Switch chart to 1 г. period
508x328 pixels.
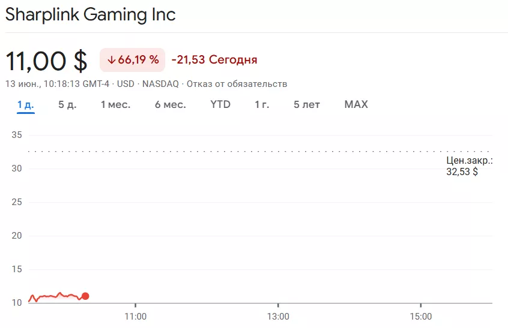pos(262,105)
